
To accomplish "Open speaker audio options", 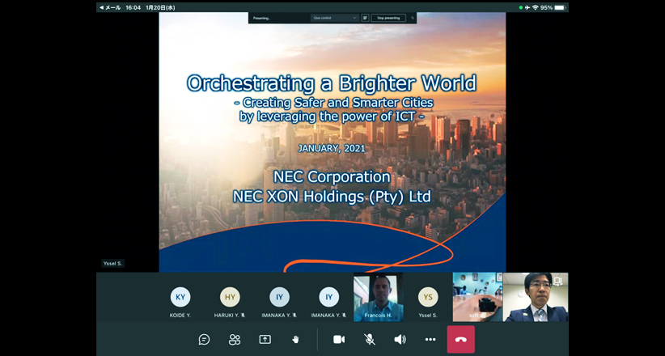I will pos(400,340).
